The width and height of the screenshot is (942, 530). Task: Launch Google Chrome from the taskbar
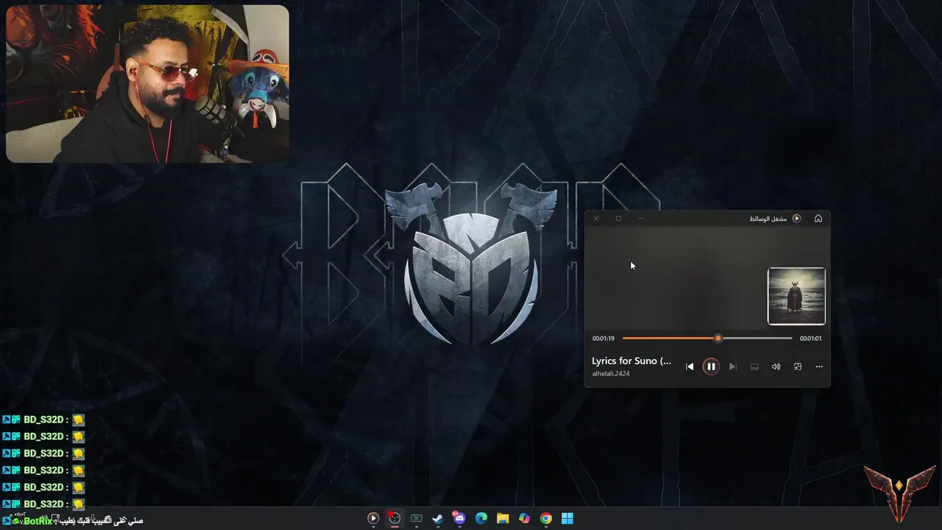tap(545, 518)
